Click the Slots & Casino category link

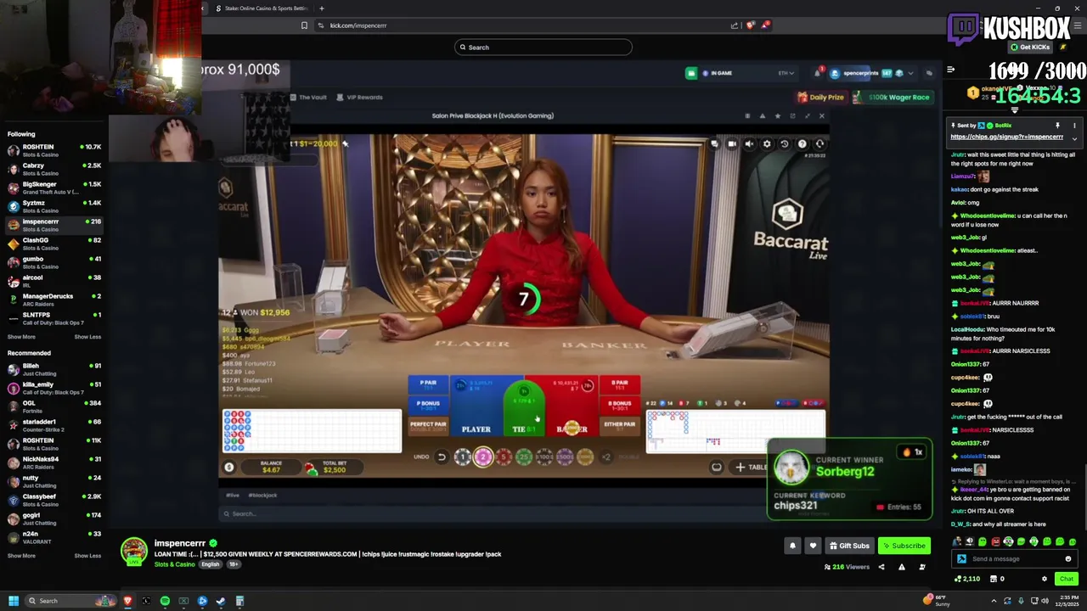[174, 564]
